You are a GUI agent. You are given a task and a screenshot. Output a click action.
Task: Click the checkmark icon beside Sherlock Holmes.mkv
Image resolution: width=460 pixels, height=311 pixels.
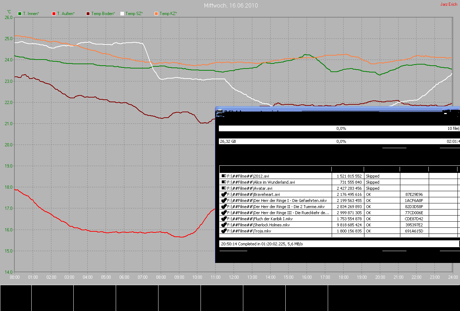coord(224,225)
